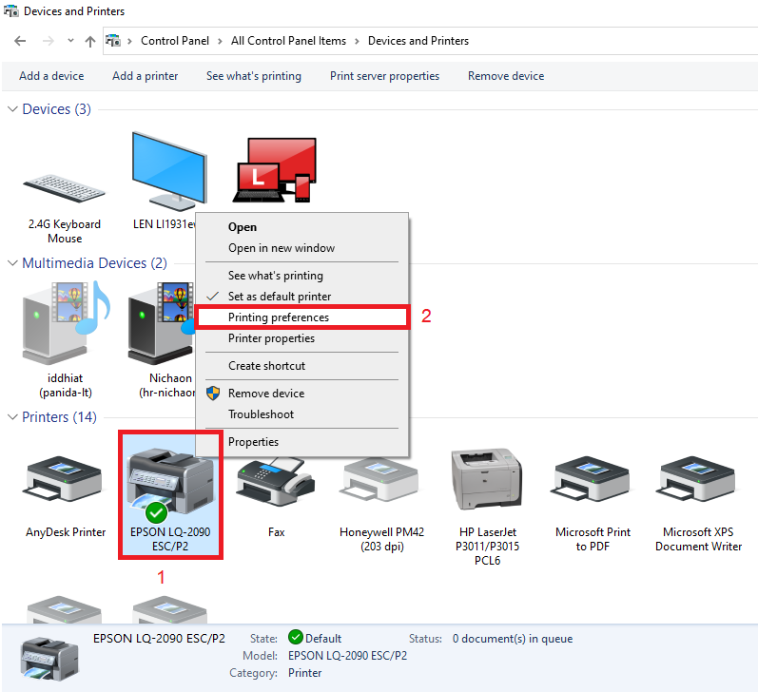
Task: Click Control Panel in the address breadcrumb
Action: point(177,41)
